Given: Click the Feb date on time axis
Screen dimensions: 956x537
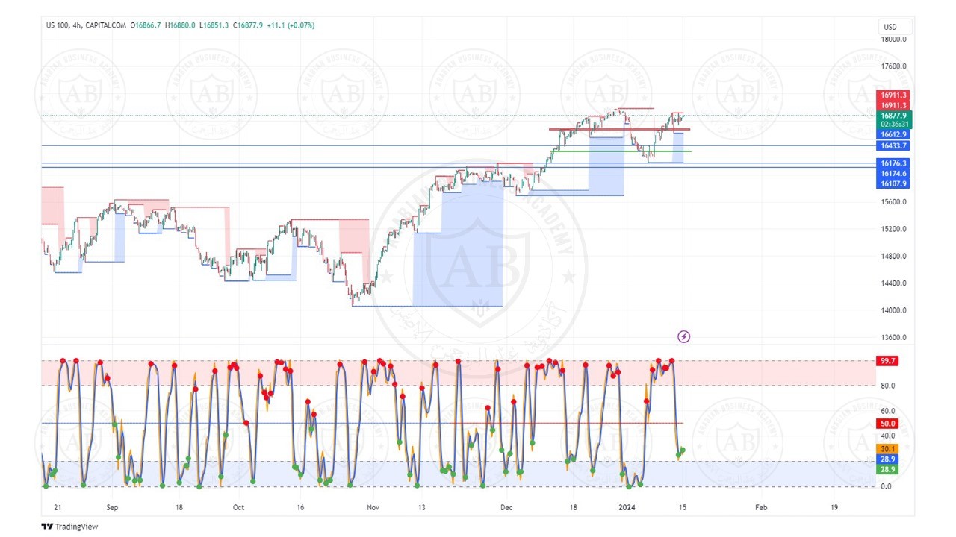Looking at the screenshot, I should click(x=761, y=507).
